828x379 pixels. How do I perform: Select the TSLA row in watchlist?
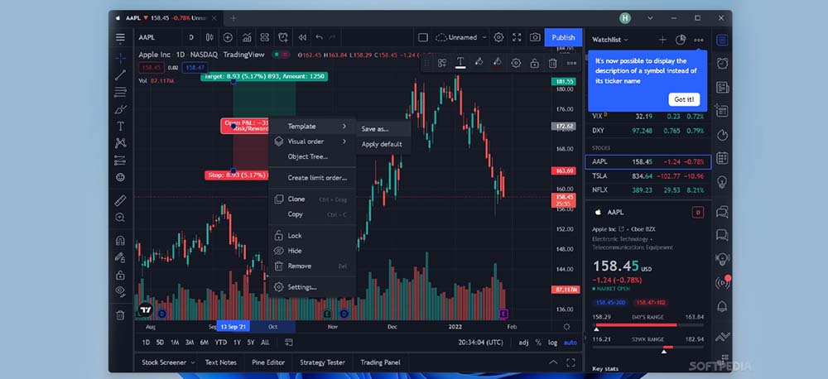point(645,175)
